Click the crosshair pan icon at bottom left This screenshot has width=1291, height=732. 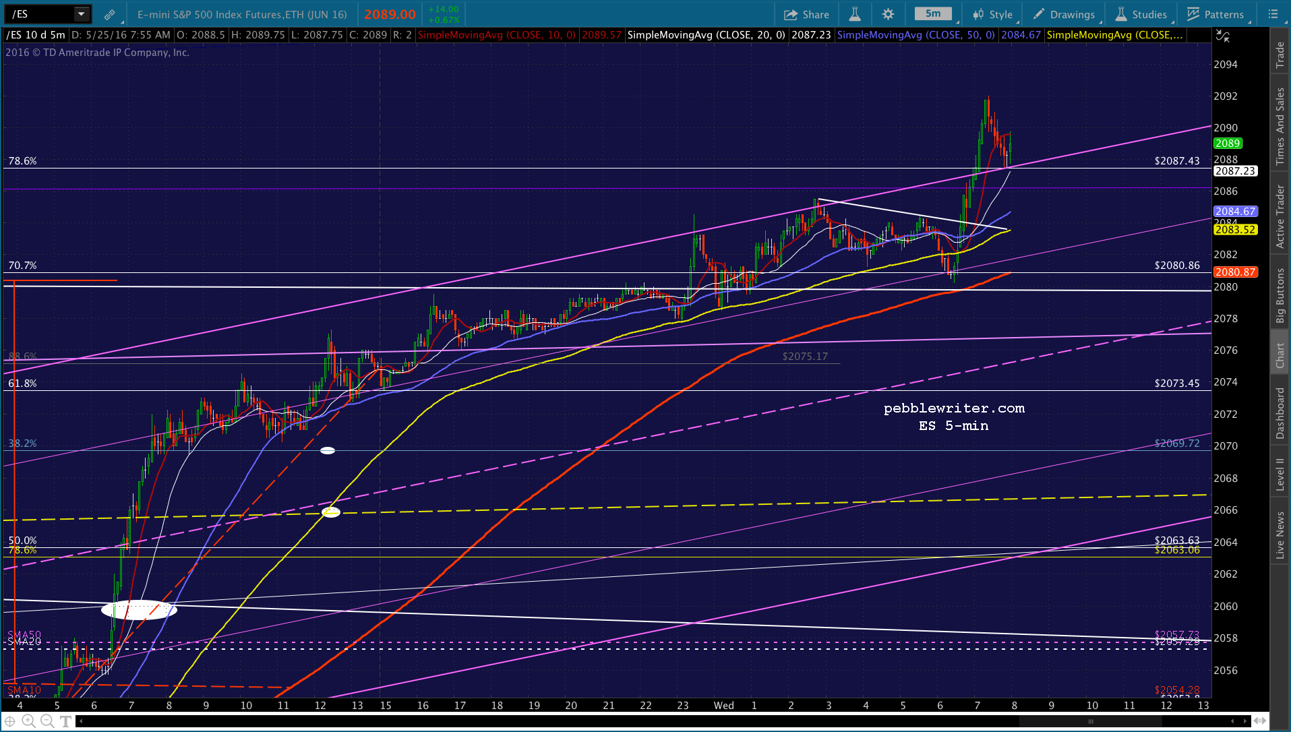click(10, 721)
